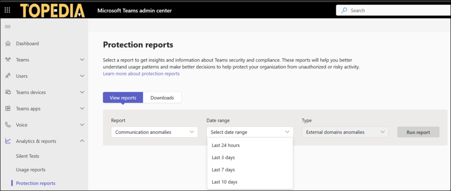Expand the Users menu chevron
Viewport: 451px width, 191px height.
(82, 76)
